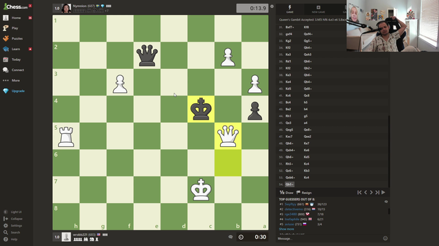Jump to the last move
439x246 pixels.
point(377,193)
